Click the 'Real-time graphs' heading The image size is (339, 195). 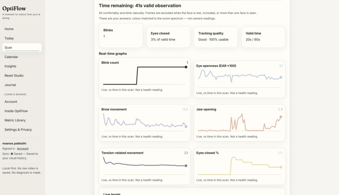[113, 53]
